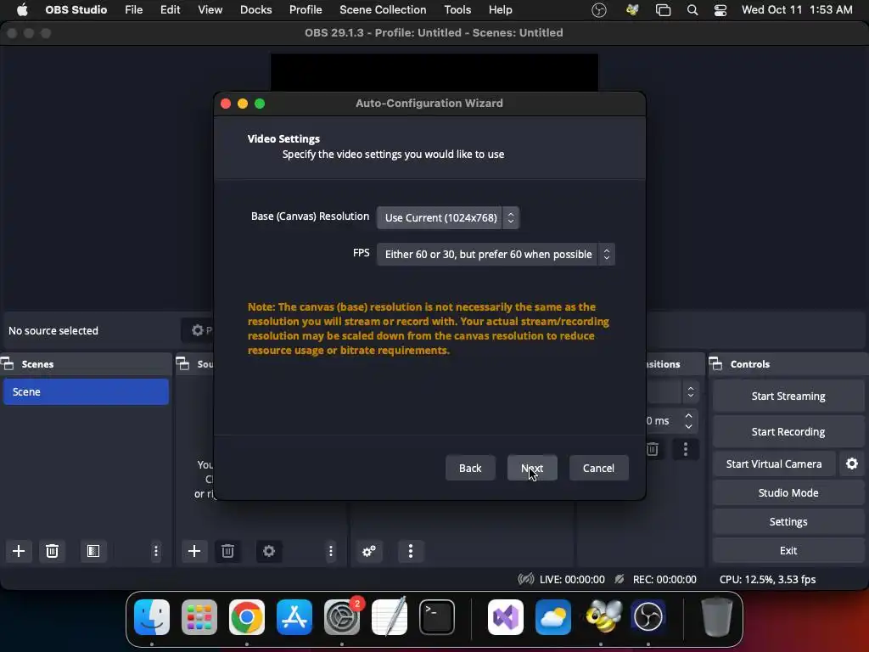Image resolution: width=869 pixels, height=652 pixels.
Task: Open scene filters icon in Scenes panel
Action: coord(93,550)
